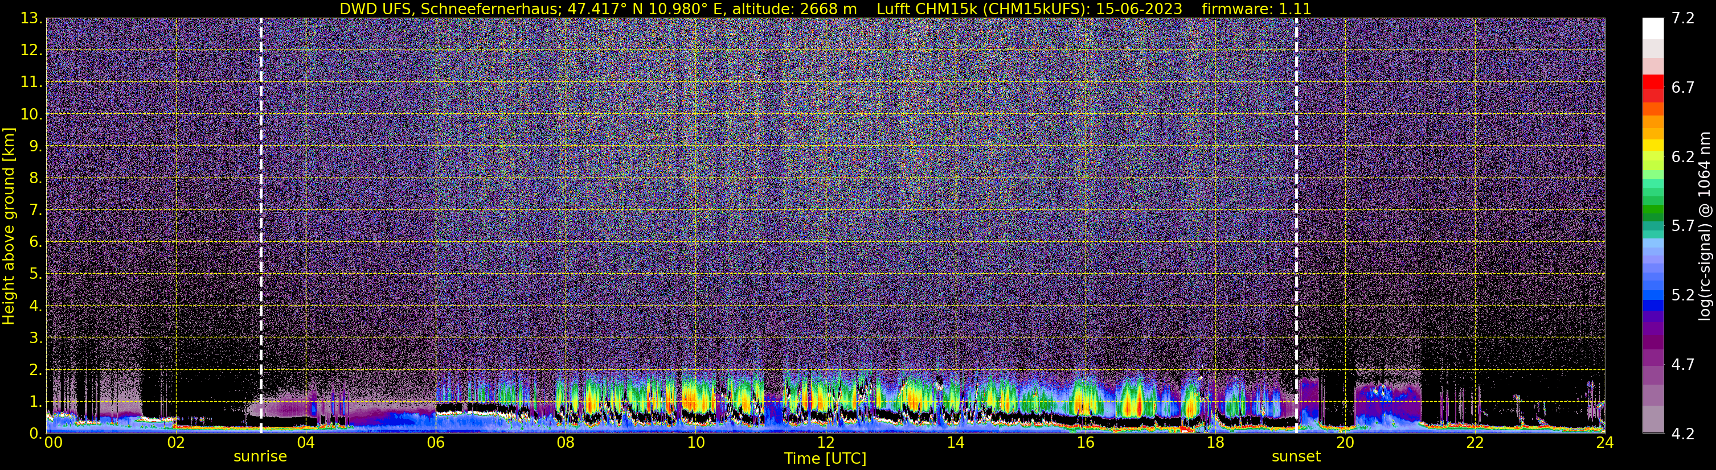Click the bright blue colorbar segment at 5.2
This screenshot has height=470, width=1716.
1652,294
